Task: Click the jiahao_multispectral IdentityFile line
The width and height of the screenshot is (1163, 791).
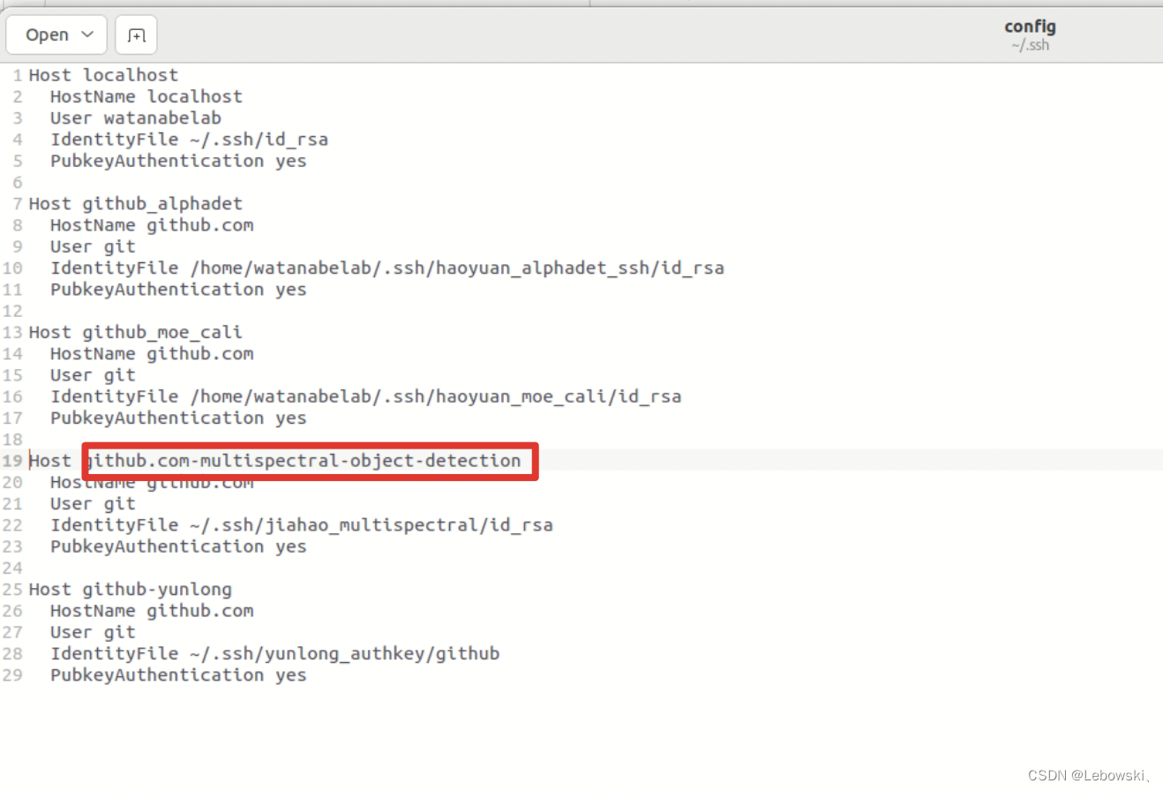Action: coord(301,525)
